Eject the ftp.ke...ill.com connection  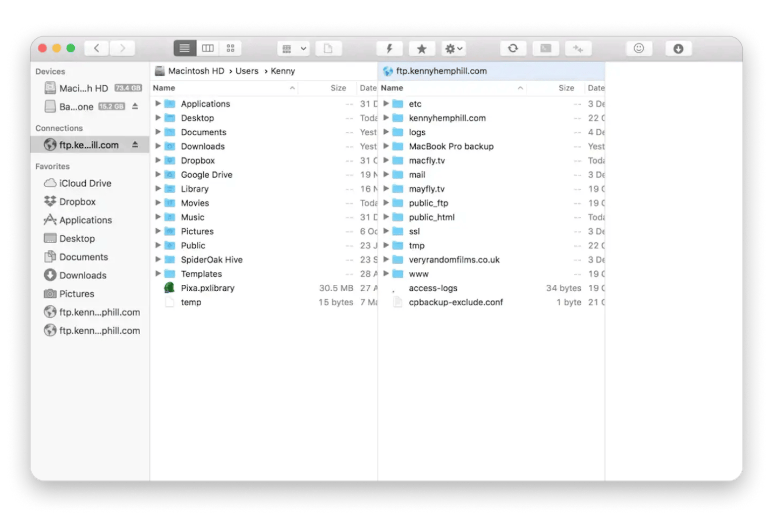pyautogui.click(x=135, y=145)
